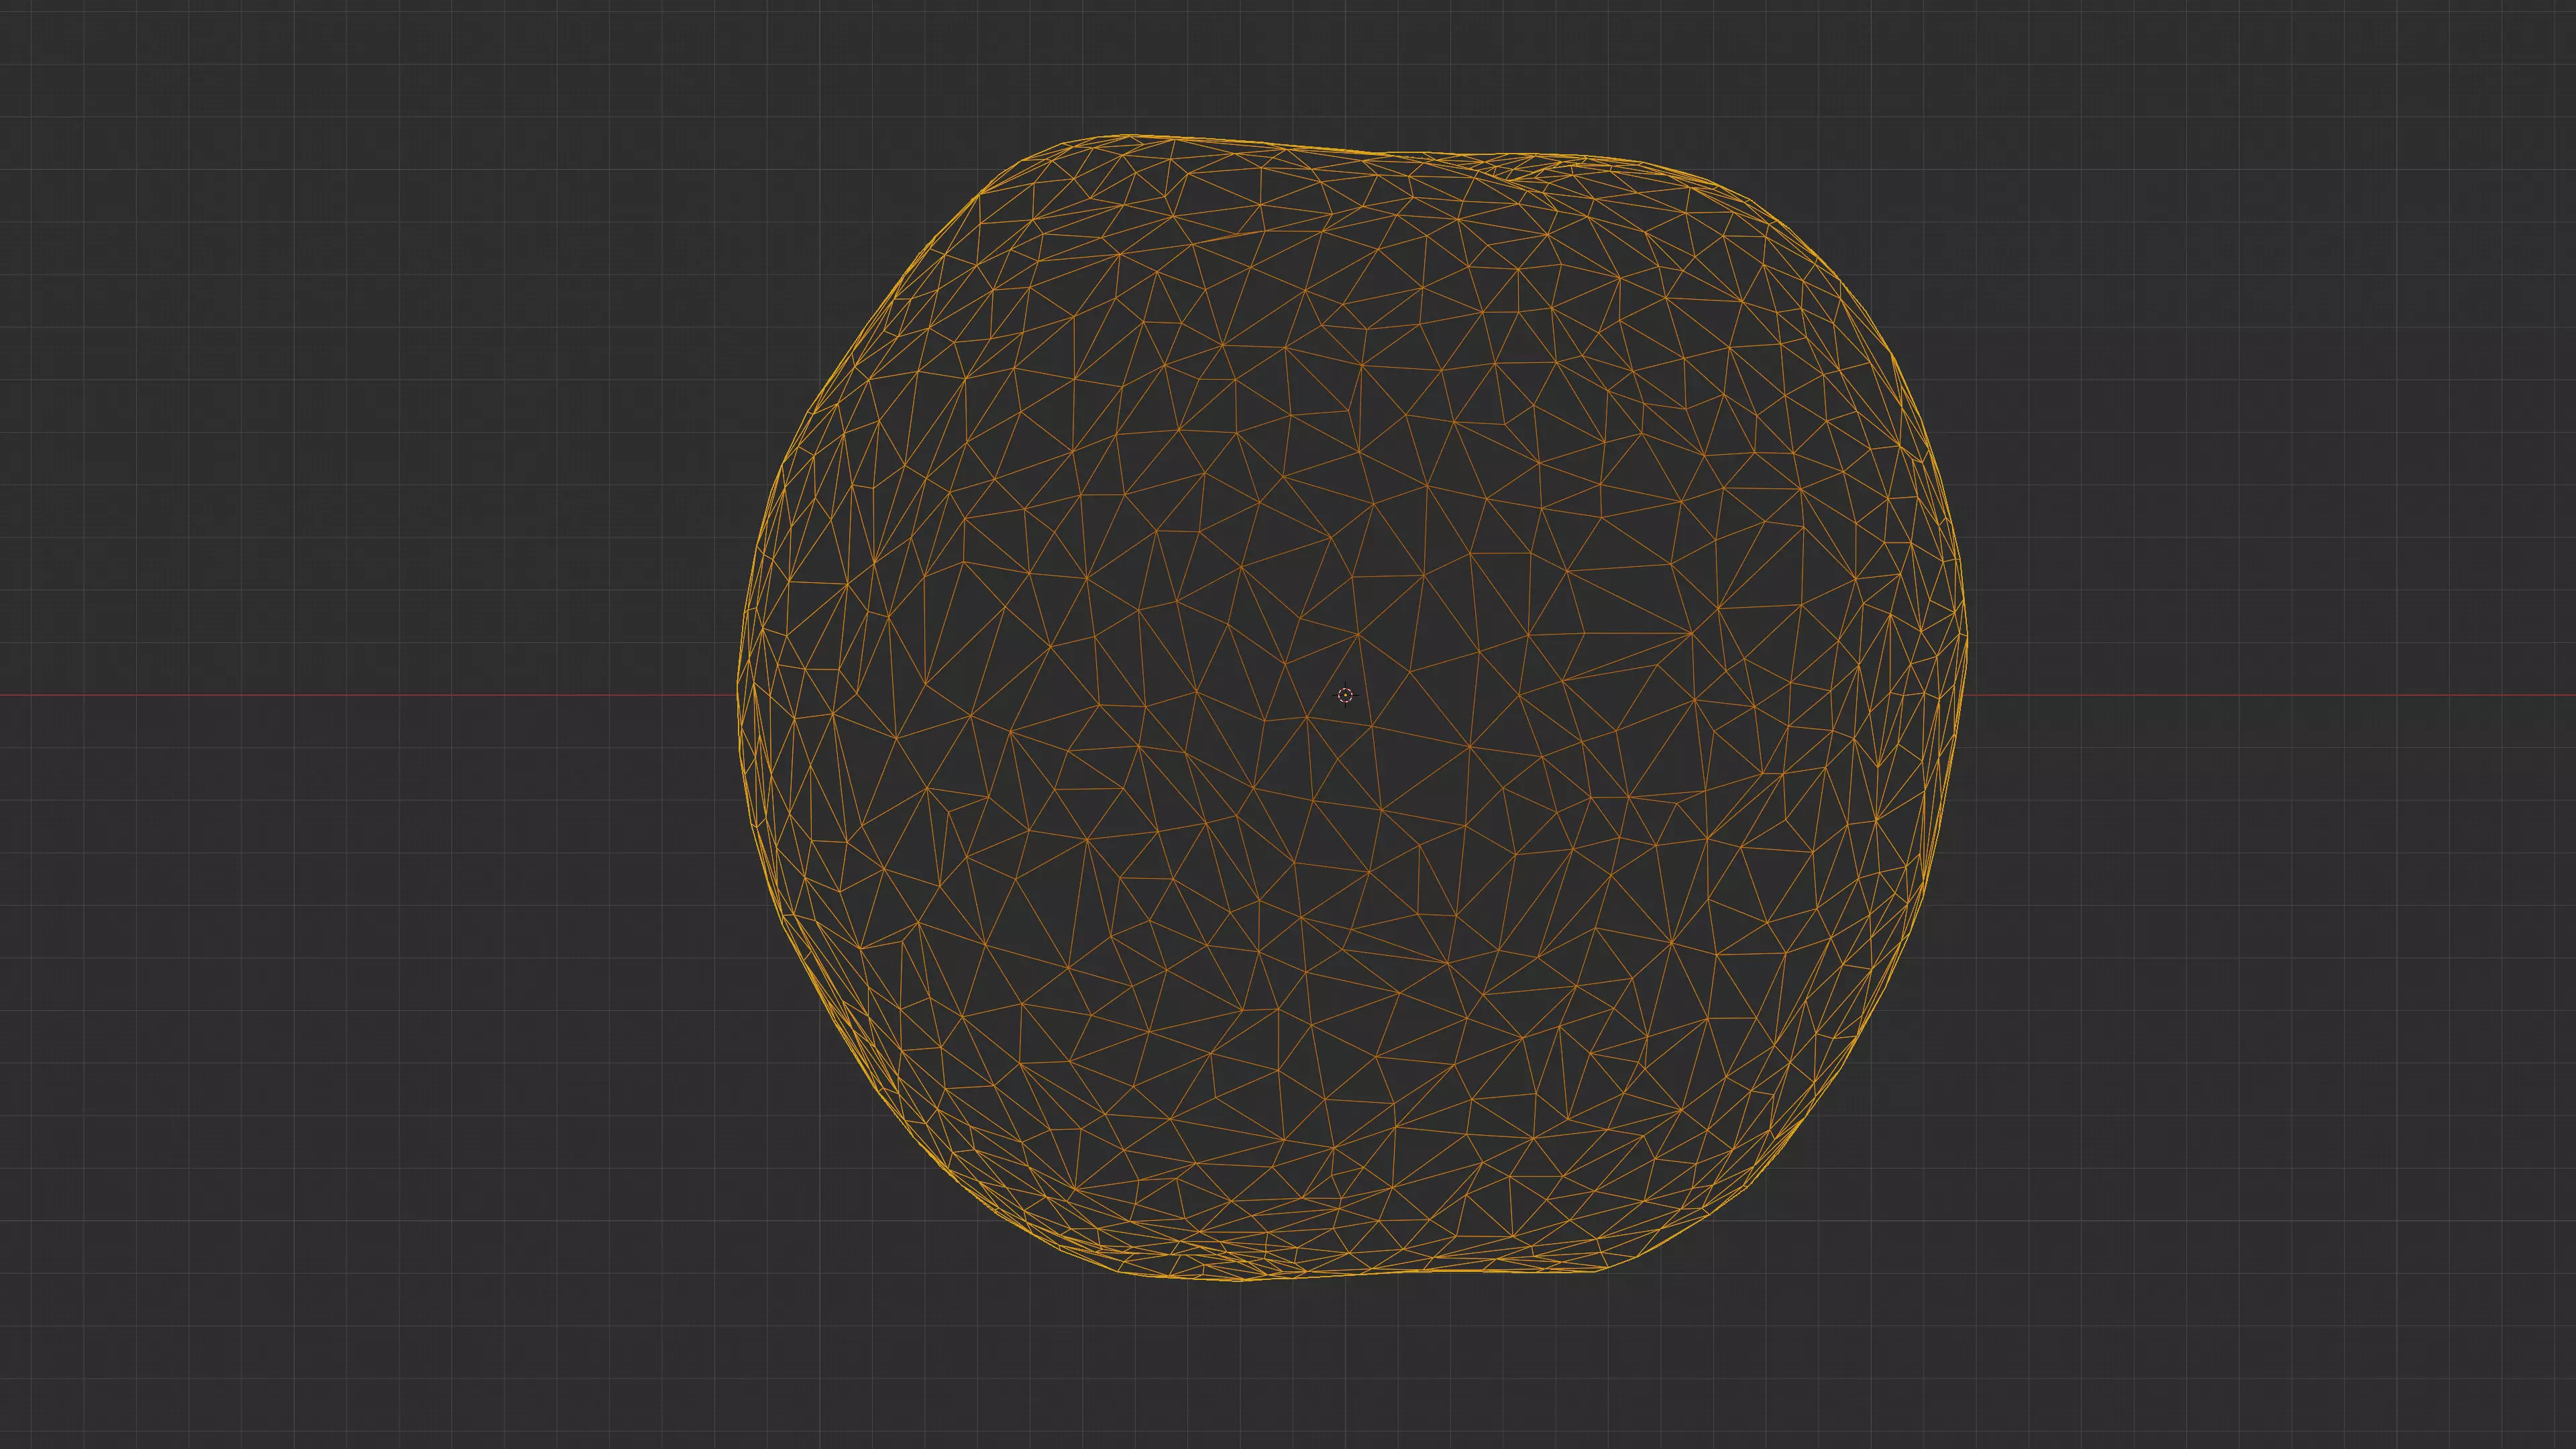2576x1449 pixels.
Task: Click the 3D cursor crosshair at the mesh center
Action: click(1345, 695)
